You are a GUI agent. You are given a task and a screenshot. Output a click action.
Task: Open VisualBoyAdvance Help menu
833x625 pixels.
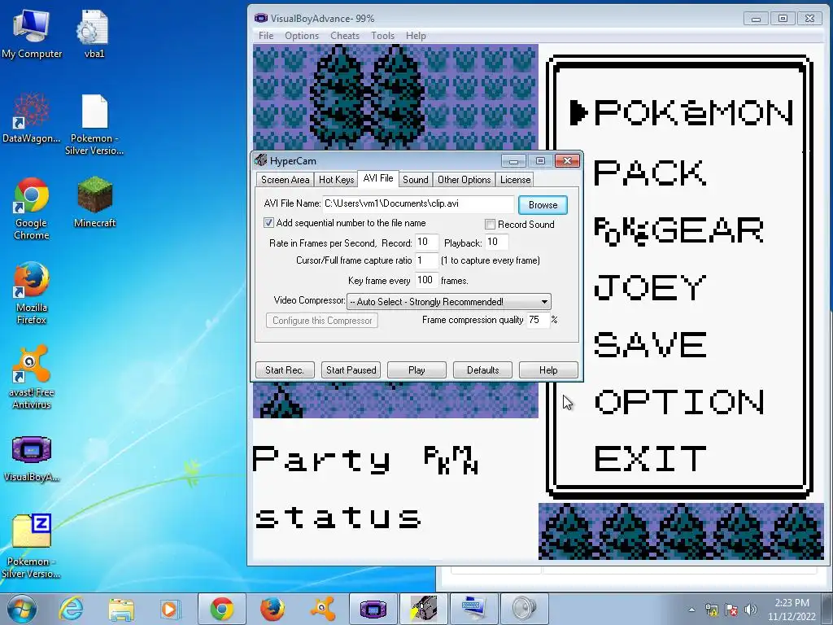coord(416,36)
